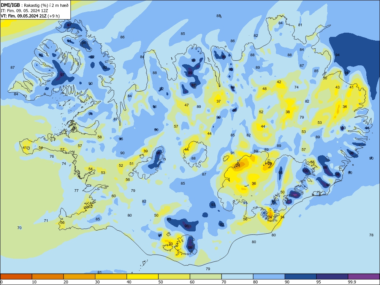Click the map value '38' in the east

click(x=288, y=112)
